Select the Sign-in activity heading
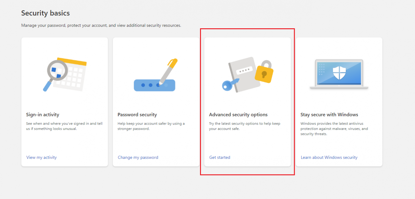 click(43, 115)
